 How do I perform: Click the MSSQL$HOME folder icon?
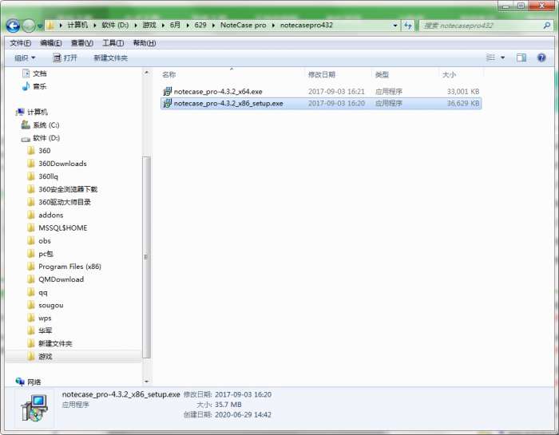click(x=31, y=227)
